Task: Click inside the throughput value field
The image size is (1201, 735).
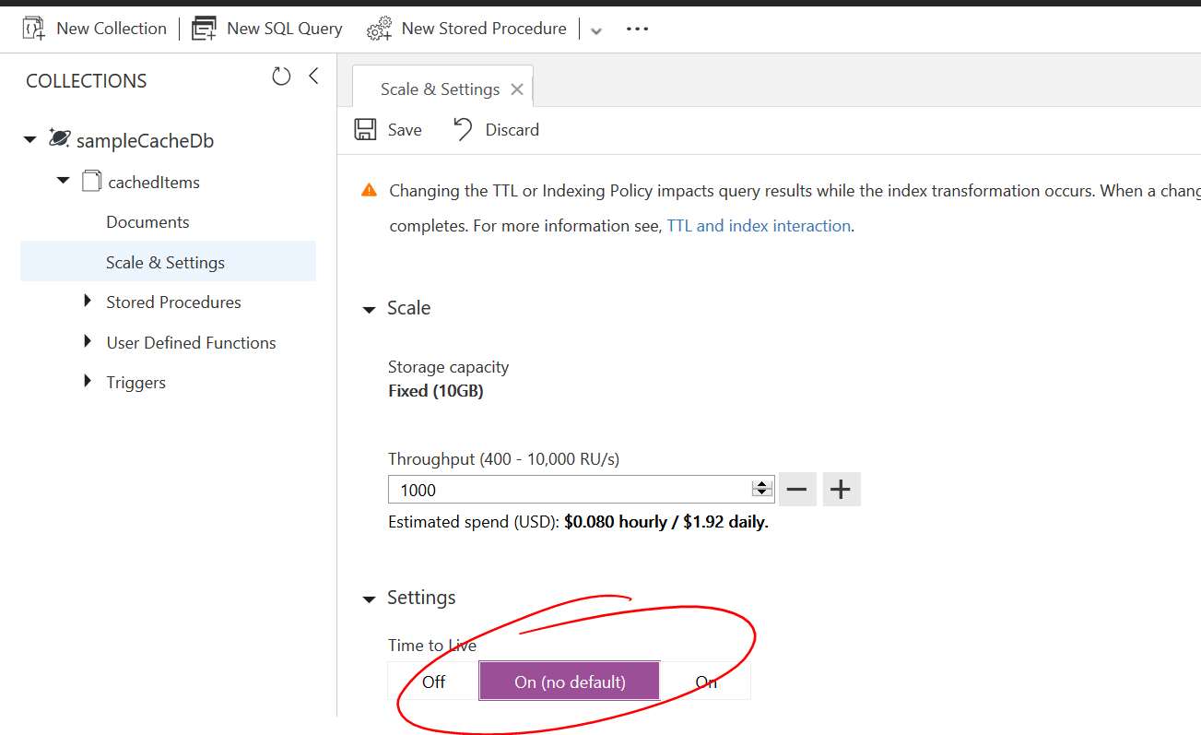Action: tap(553, 489)
